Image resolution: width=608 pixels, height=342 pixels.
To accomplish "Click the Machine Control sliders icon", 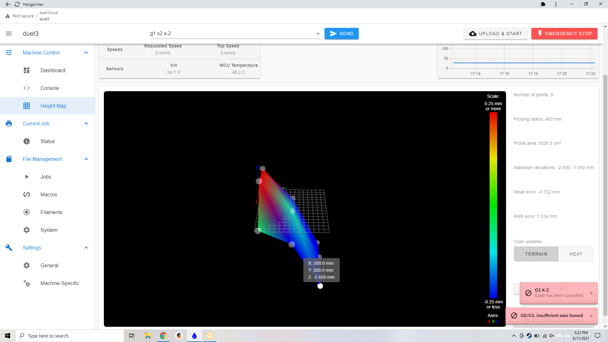I will [9, 53].
